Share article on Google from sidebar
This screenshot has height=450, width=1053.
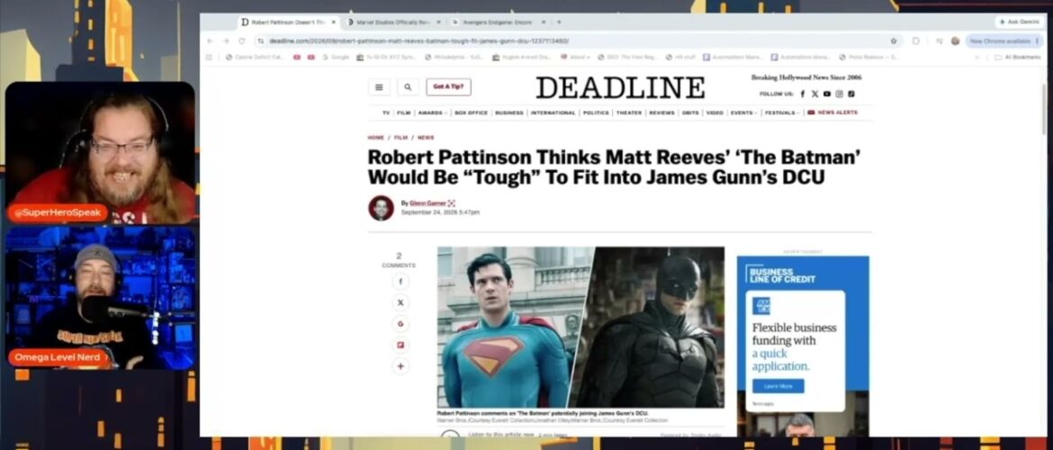coord(400,324)
